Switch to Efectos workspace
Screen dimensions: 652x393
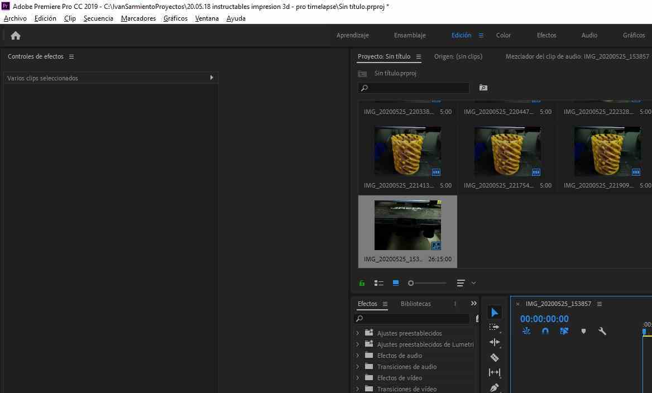point(546,35)
